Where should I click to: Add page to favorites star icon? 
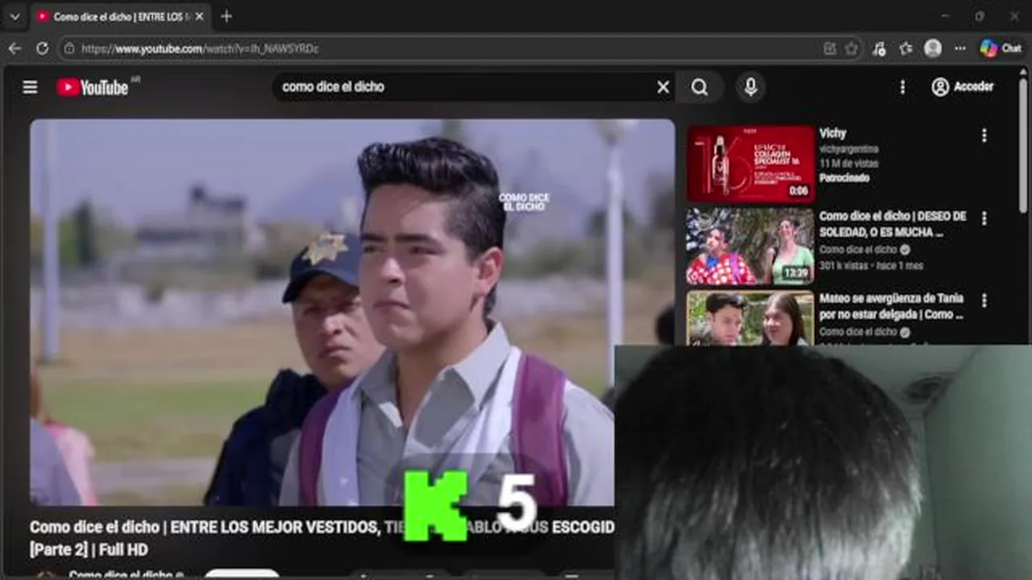tap(851, 48)
